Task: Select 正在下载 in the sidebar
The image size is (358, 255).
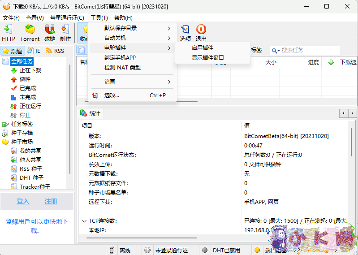Action: pyautogui.click(x=30, y=70)
